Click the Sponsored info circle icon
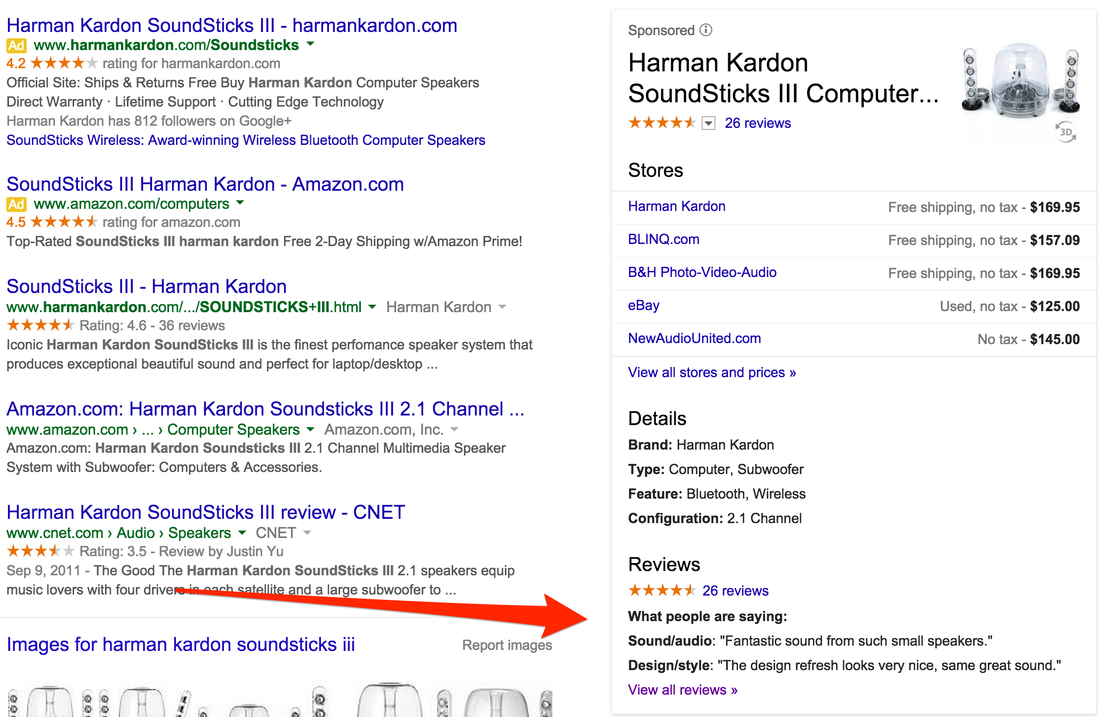1110x717 pixels. click(x=706, y=30)
